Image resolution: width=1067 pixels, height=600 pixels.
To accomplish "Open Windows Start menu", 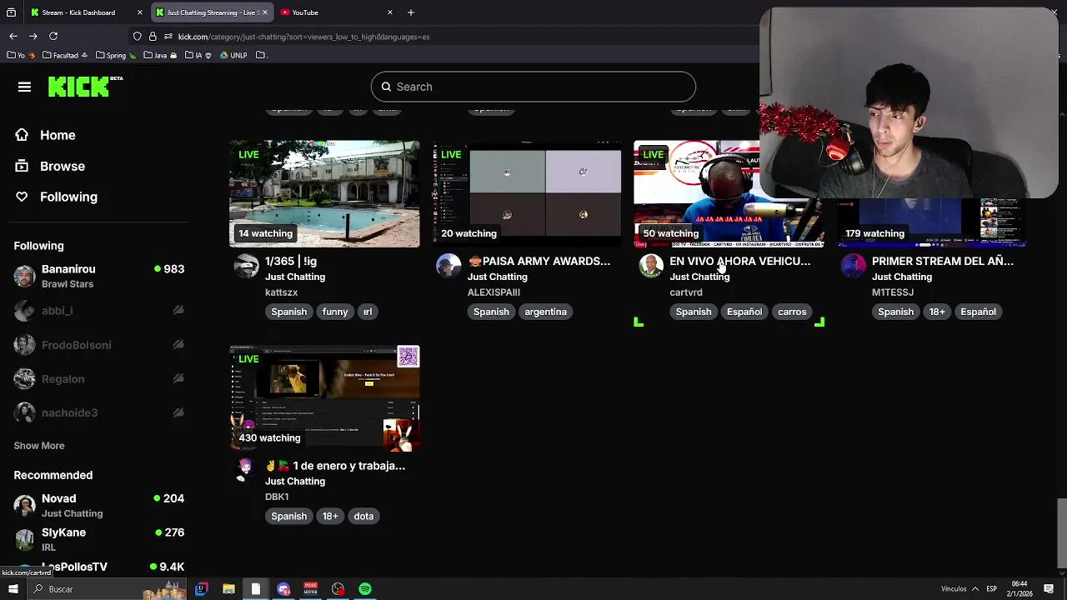I will pos(13,589).
